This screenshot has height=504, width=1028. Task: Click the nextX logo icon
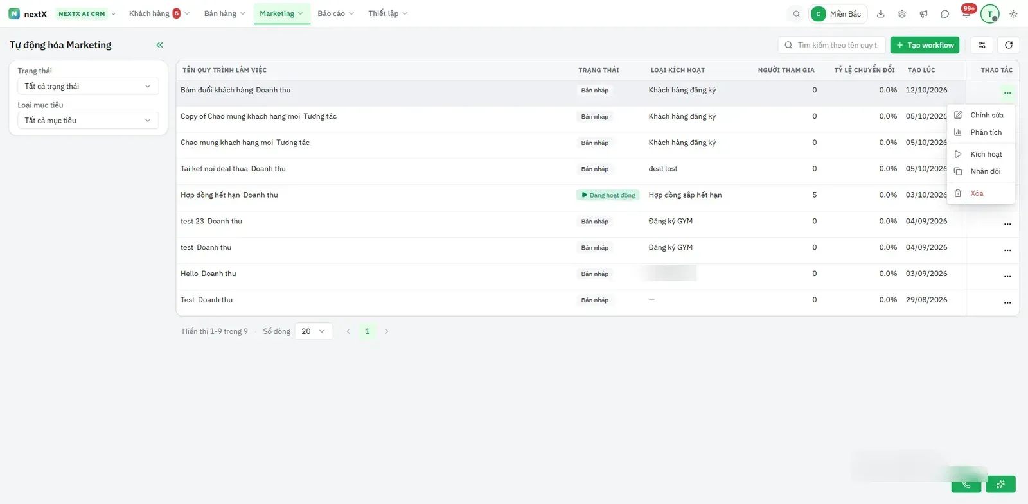click(x=14, y=13)
